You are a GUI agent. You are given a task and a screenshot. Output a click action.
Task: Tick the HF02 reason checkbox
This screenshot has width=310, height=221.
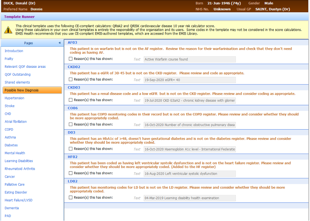(x=70, y=173)
